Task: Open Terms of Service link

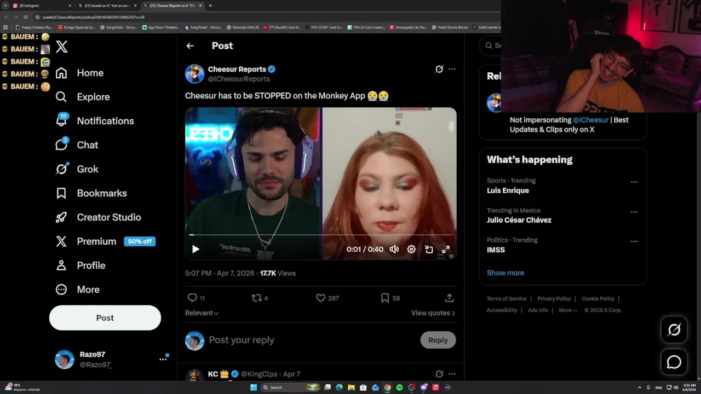Action: coord(507,299)
